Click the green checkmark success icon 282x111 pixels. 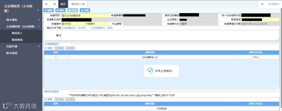[150, 71]
